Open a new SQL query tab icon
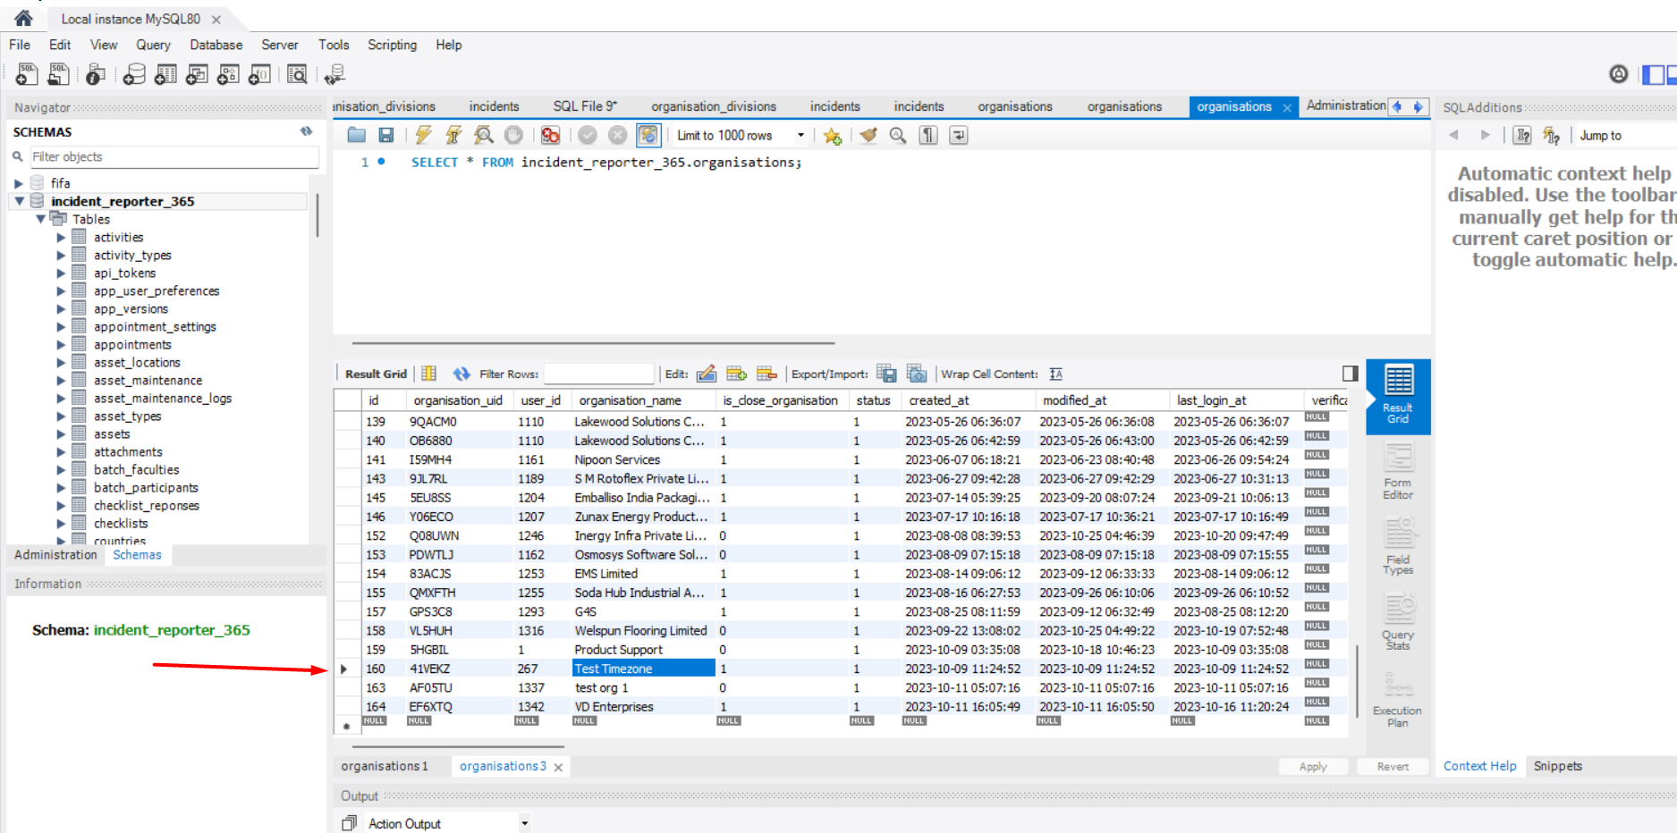Viewport: 1677px width, 833px height. pyautogui.click(x=26, y=75)
